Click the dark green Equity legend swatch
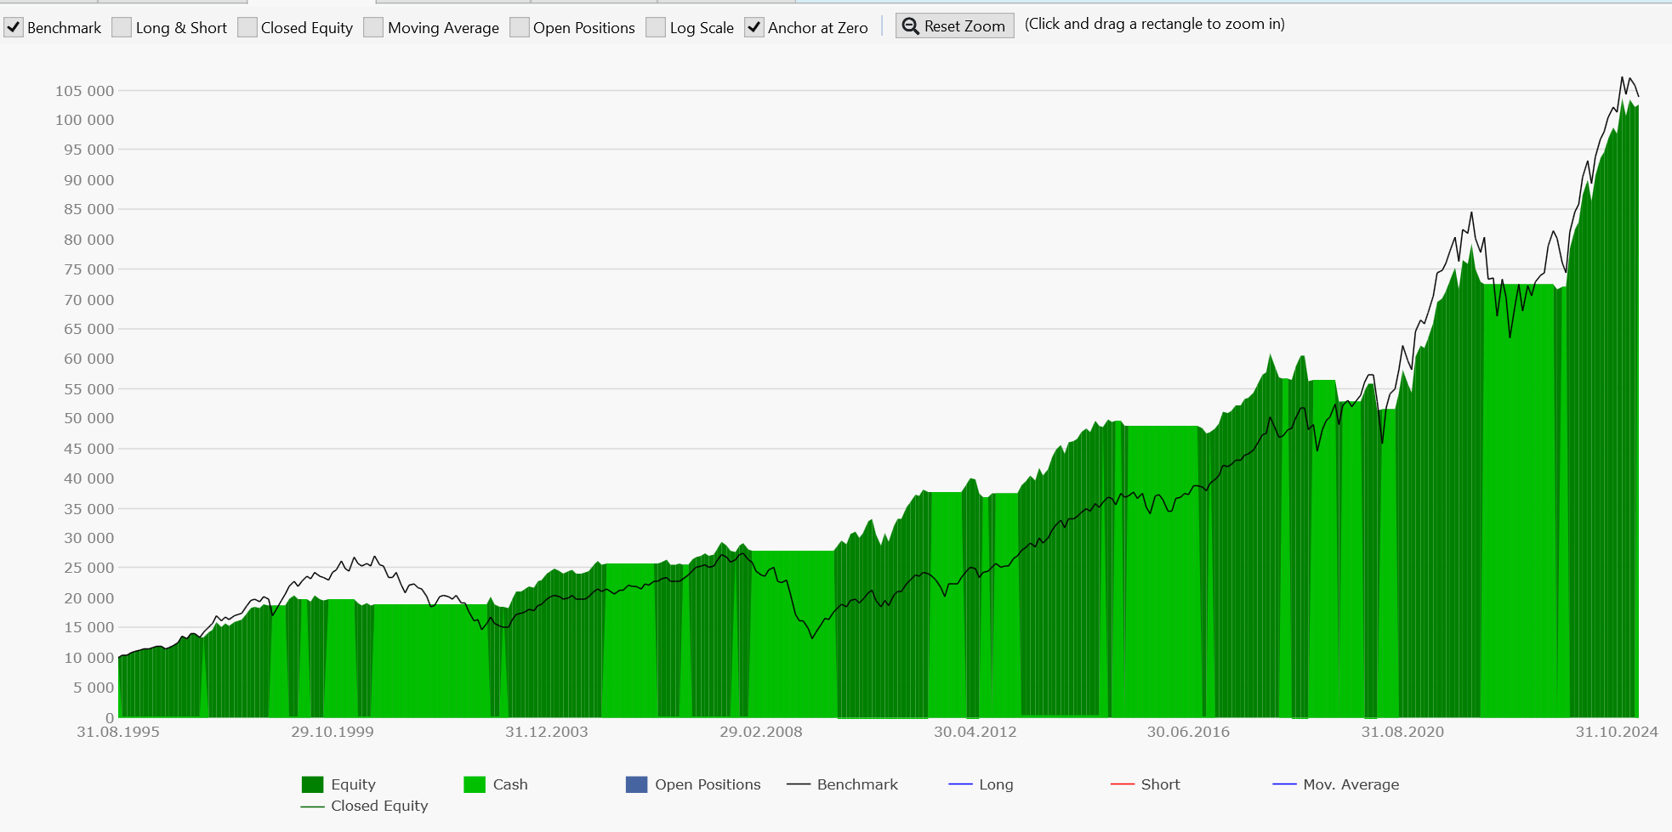 click(x=312, y=784)
